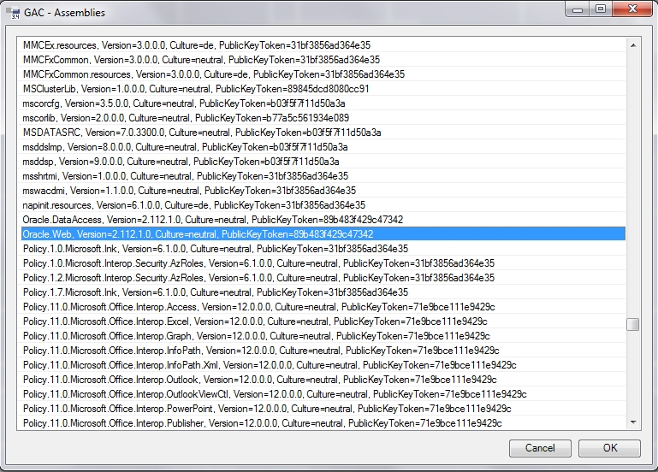
Task: Select Policy.11.0.Microsoft.Office.Interop.Outlook entry
Action: coord(259,380)
